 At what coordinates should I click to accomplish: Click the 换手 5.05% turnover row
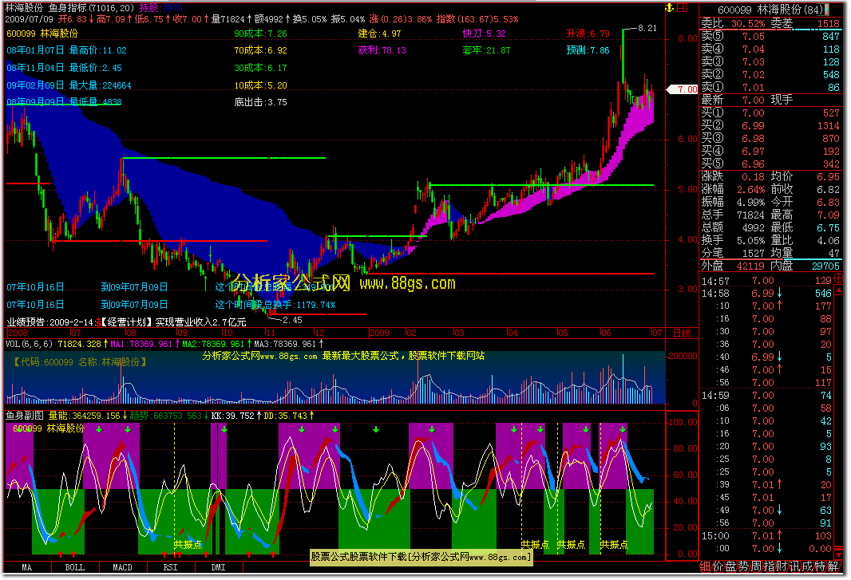pyautogui.click(x=733, y=240)
